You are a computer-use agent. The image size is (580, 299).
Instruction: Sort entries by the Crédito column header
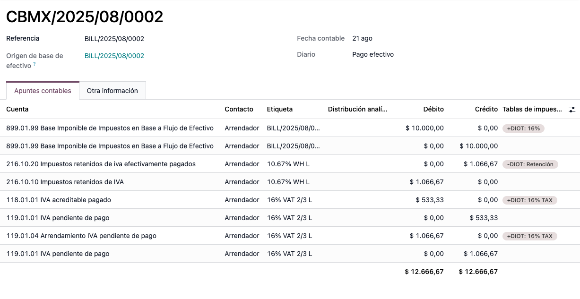click(486, 109)
